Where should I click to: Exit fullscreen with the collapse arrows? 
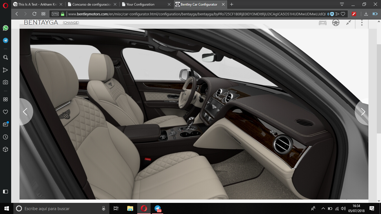349,23
